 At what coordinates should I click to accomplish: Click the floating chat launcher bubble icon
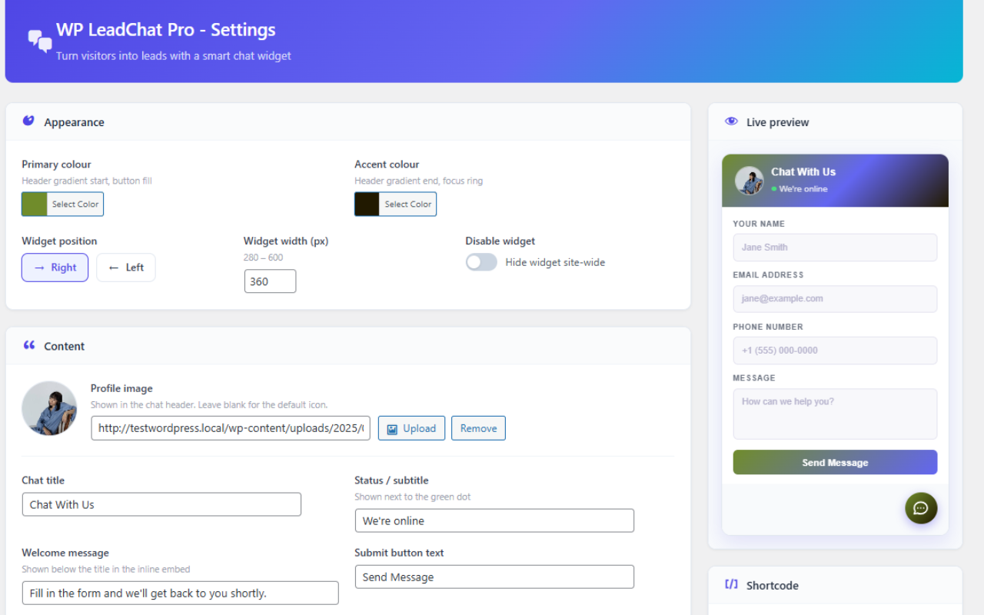click(921, 508)
